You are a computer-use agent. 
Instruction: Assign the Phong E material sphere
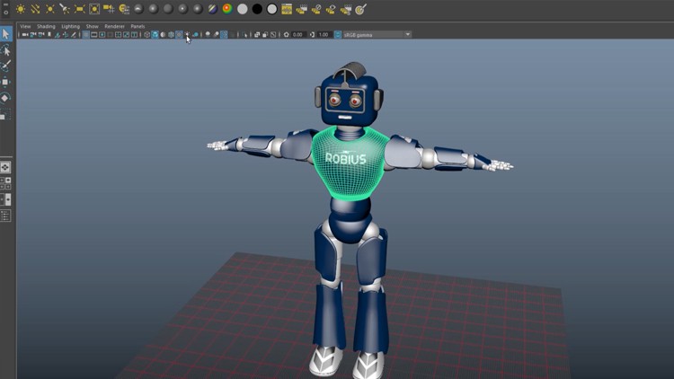tap(198, 9)
